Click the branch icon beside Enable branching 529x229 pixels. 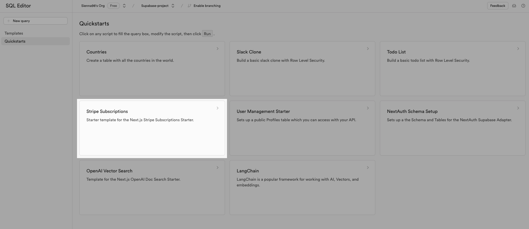(x=189, y=6)
